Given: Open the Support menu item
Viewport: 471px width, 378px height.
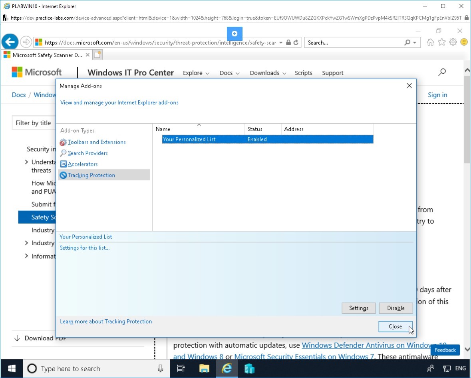Looking at the screenshot, I should tap(332, 73).
